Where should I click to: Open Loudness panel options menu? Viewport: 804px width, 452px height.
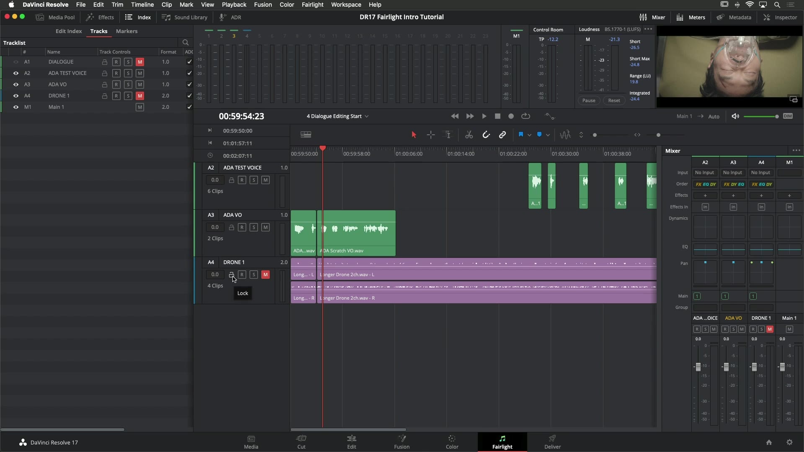pos(648,29)
